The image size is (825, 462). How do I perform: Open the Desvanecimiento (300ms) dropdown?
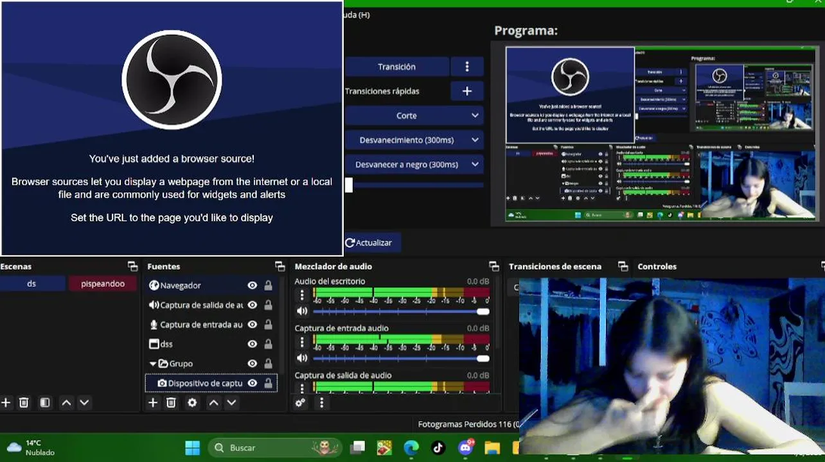[x=414, y=140]
